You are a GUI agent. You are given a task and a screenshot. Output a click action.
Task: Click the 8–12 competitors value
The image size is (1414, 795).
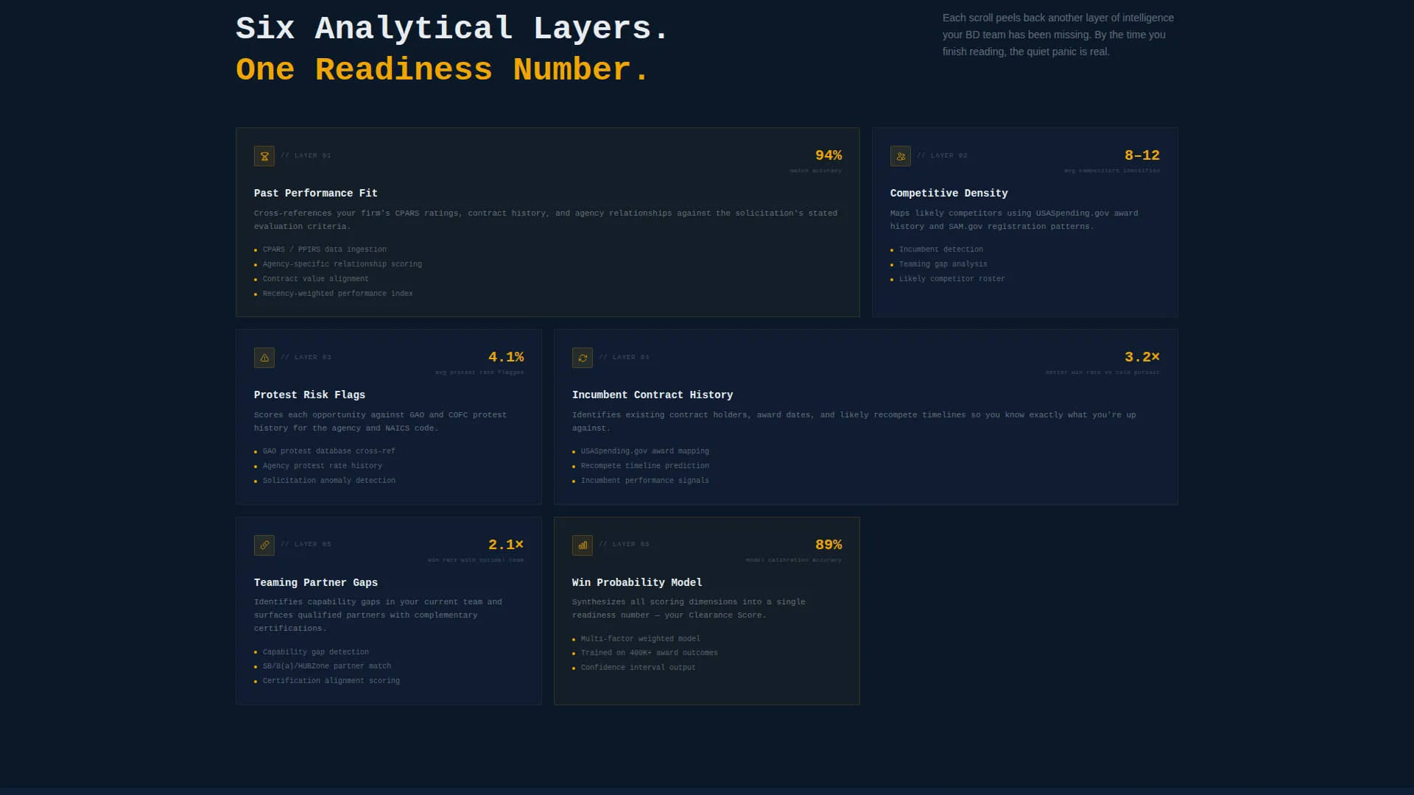click(1142, 155)
